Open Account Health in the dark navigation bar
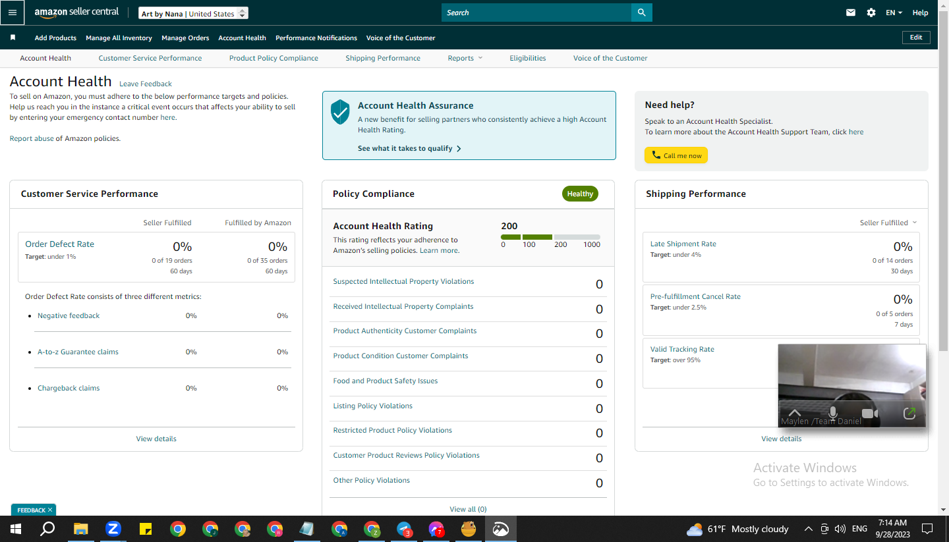The image size is (949, 542). 242,38
